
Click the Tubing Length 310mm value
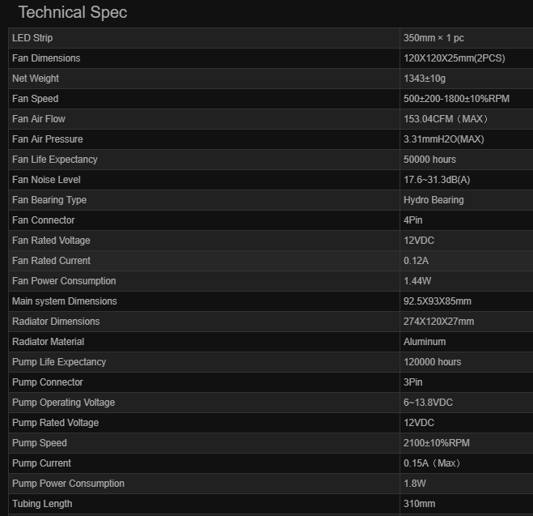[419, 504]
